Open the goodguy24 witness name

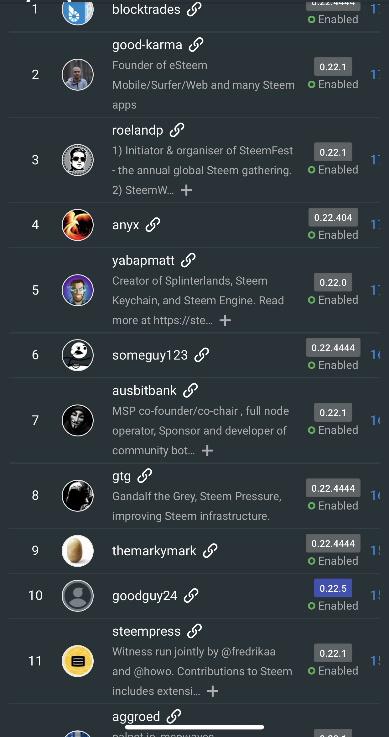tap(145, 596)
